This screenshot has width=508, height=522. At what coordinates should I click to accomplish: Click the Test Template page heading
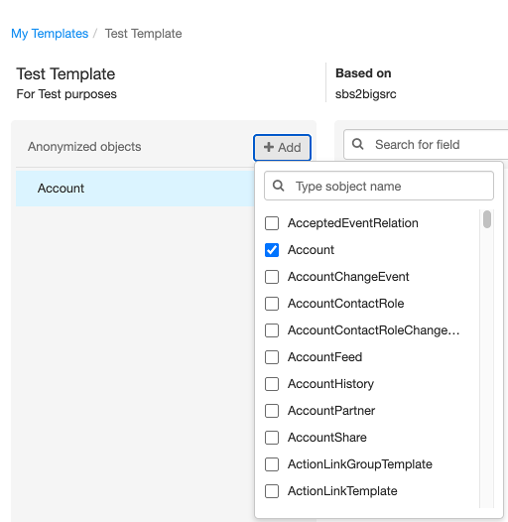(x=65, y=73)
